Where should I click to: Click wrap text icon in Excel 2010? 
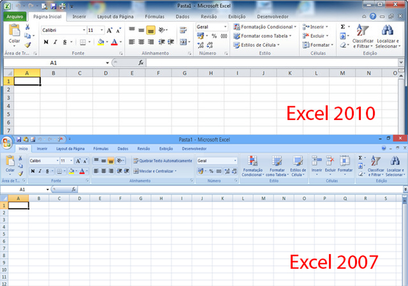183,30
